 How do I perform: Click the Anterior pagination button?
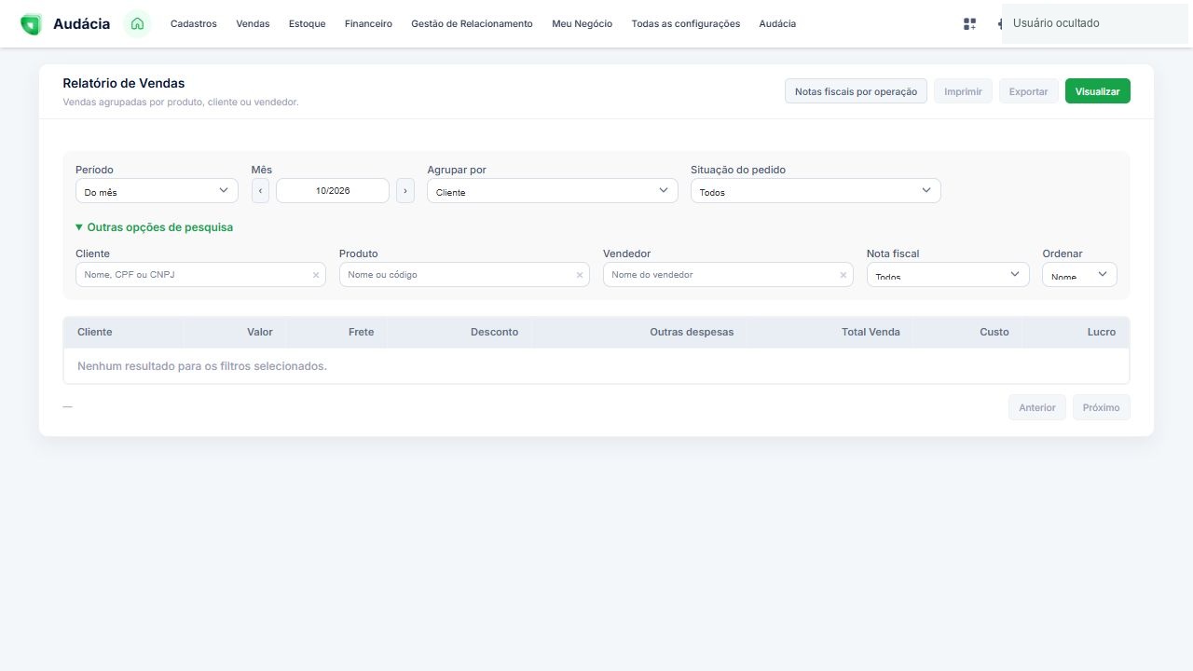[x=1037, y=407]
